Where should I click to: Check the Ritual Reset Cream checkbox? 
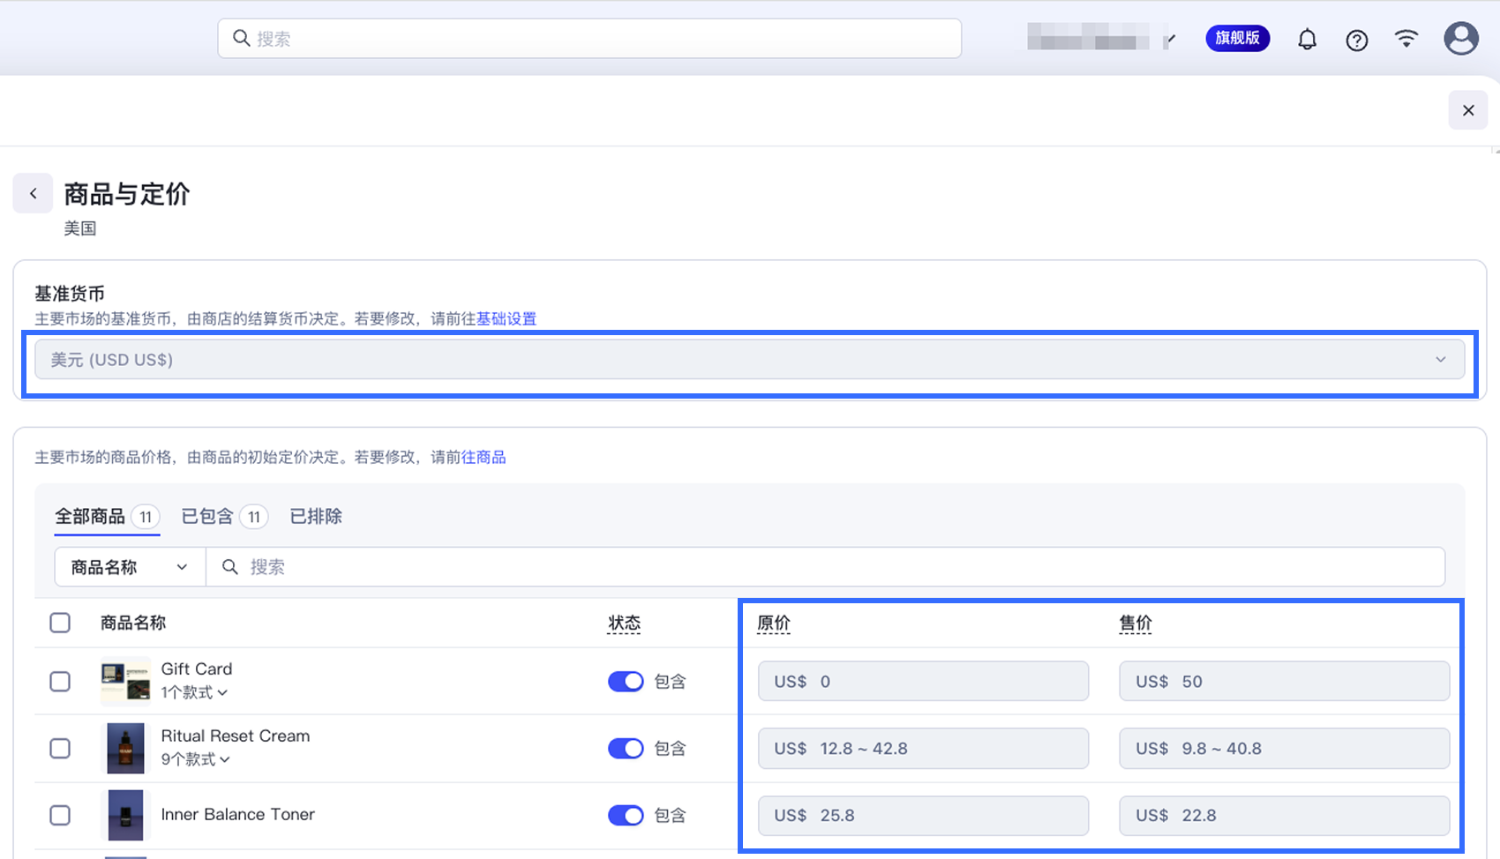[x=60, y=748]
